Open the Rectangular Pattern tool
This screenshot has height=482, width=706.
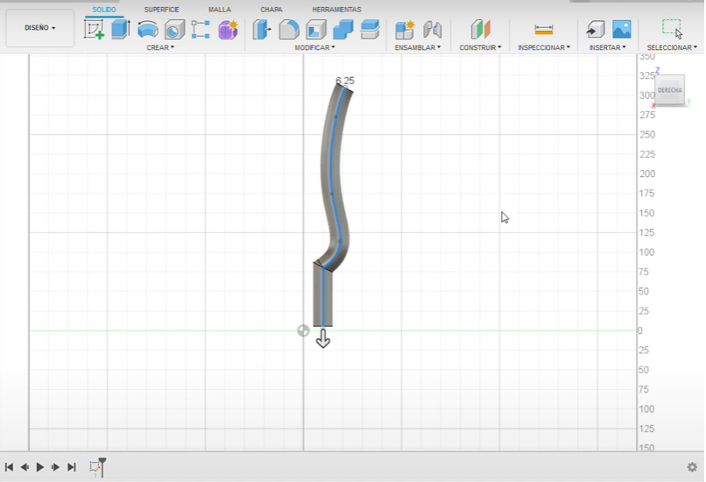pyautogui.click(x=201, y=30)
